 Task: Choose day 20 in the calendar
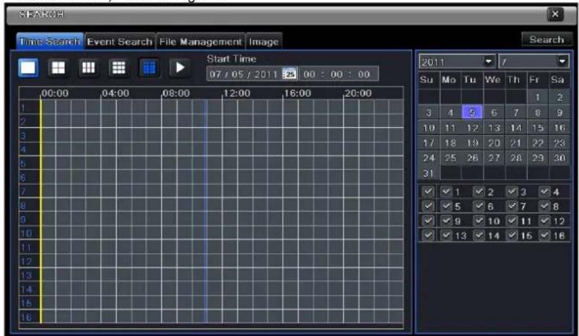pos(494,143)
